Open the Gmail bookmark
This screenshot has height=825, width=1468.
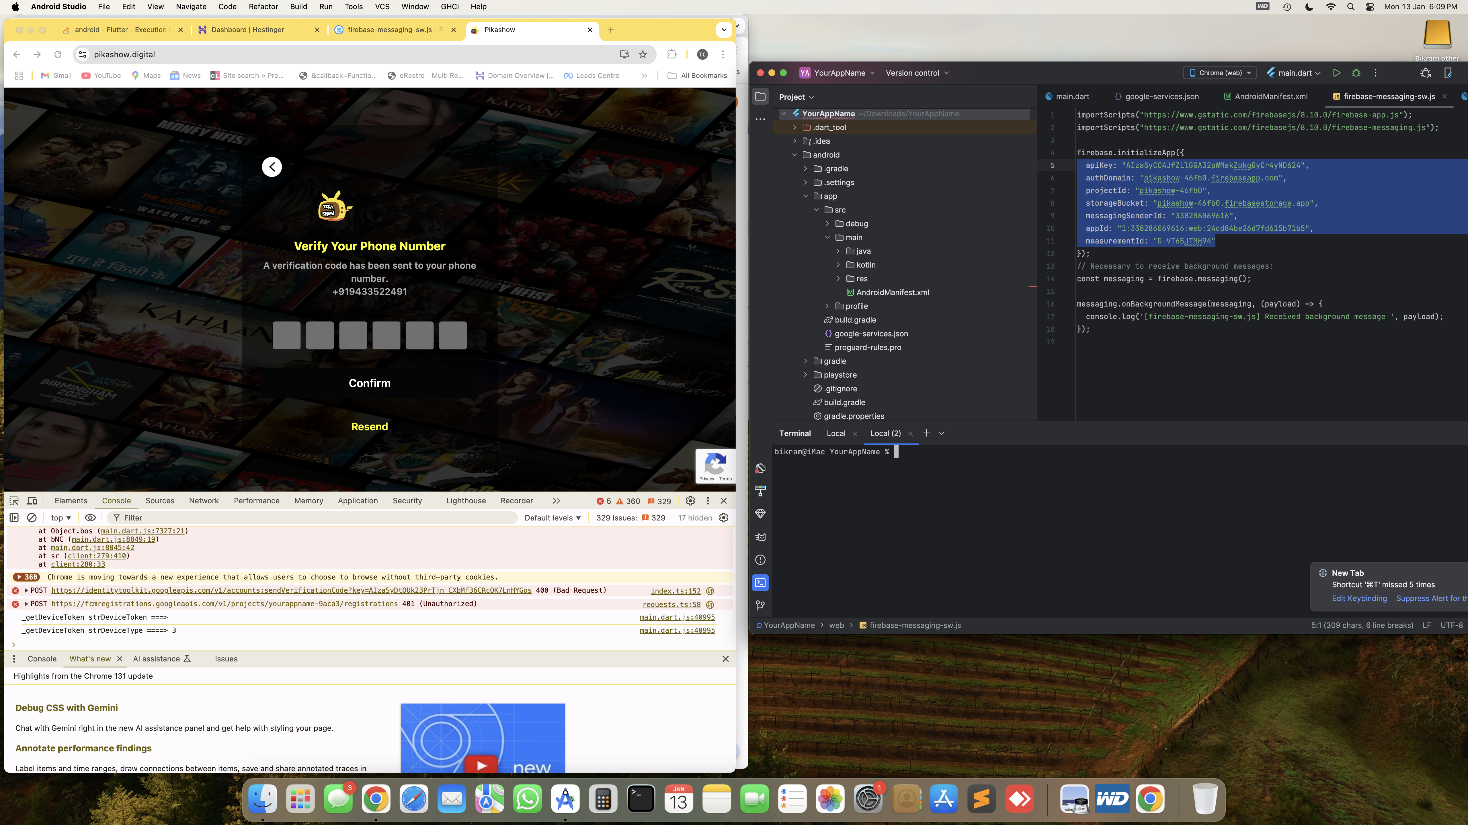tap(56, 76)
